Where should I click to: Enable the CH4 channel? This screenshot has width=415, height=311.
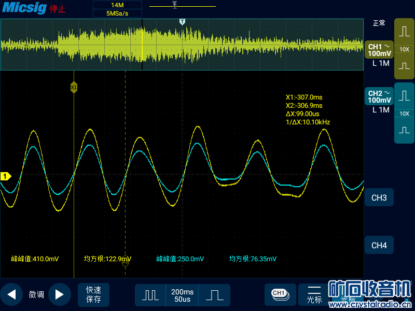tap(379, 245)
